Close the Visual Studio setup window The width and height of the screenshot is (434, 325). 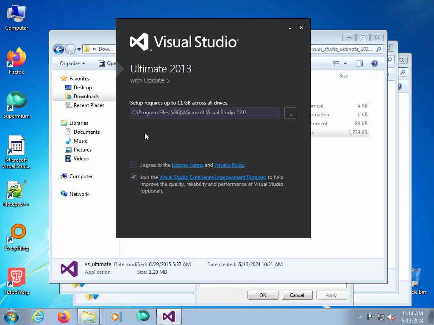pyautogui.click(x=301, y=28)
